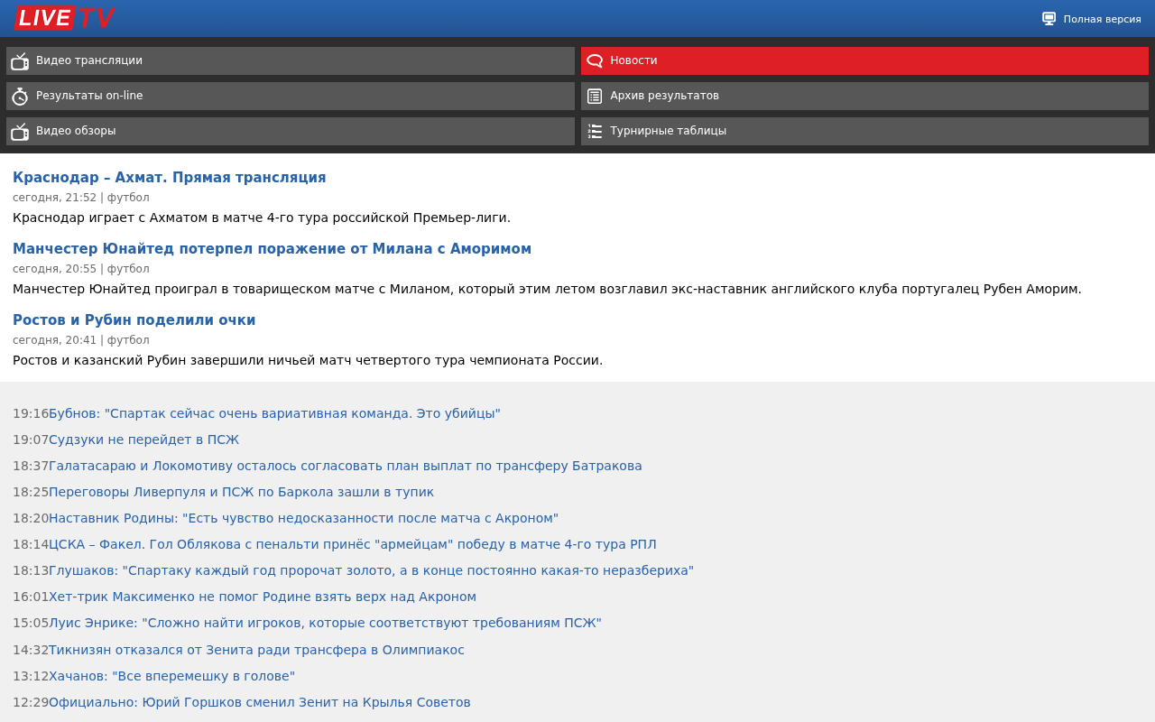Open headline Краснодар – Ахмат. Прямая трансляция

click(170, 178)
